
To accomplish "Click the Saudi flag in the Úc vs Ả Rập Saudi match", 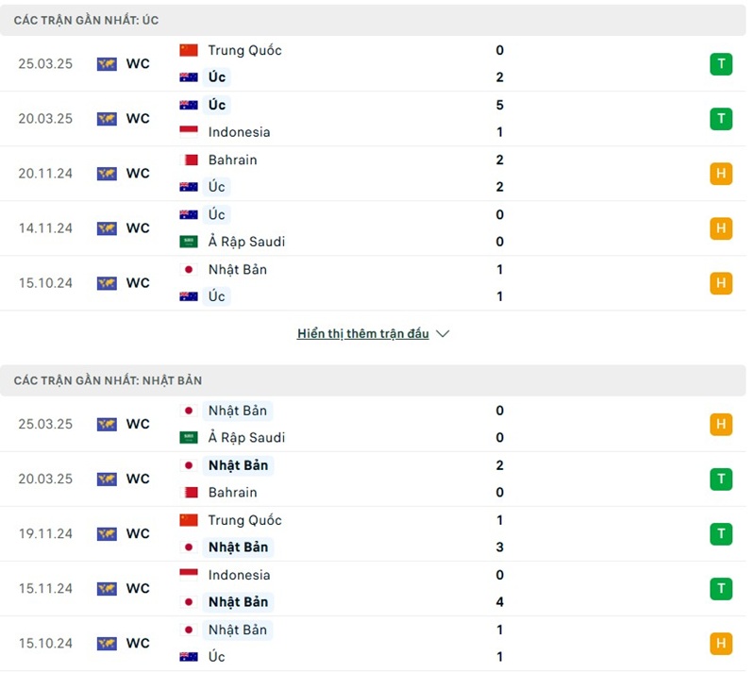I will coord(189,242).
